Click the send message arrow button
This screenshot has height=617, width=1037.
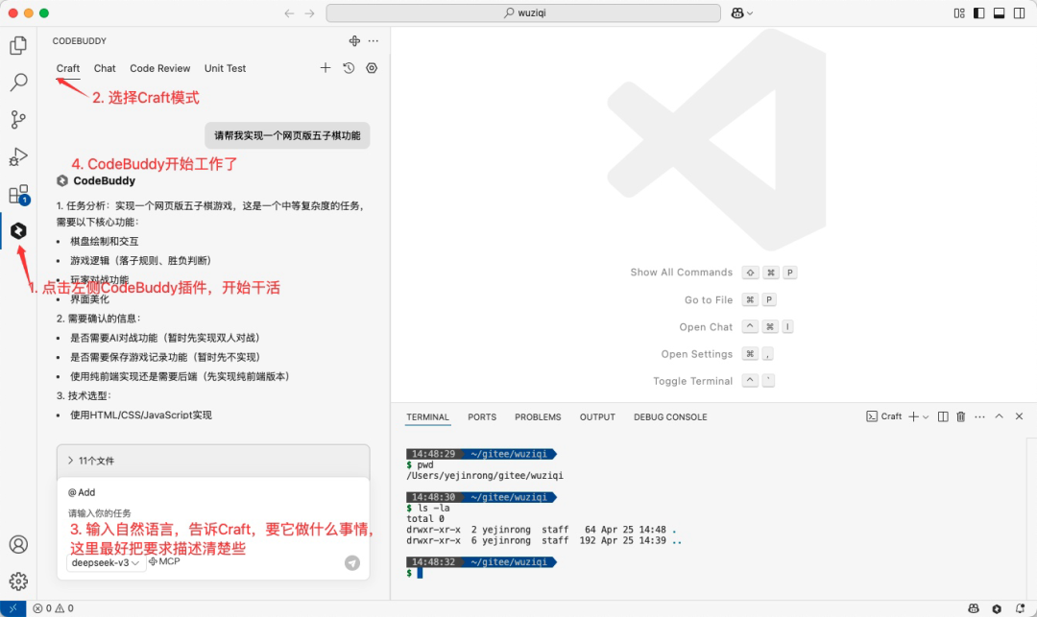coord(352,562)
